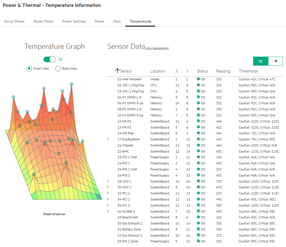Click OK status icon for 08-P2 DIMM 1-8
Image resolution: width=286 pixels, height=247 pixels.
pyautogui.click(x=198, y=109)
